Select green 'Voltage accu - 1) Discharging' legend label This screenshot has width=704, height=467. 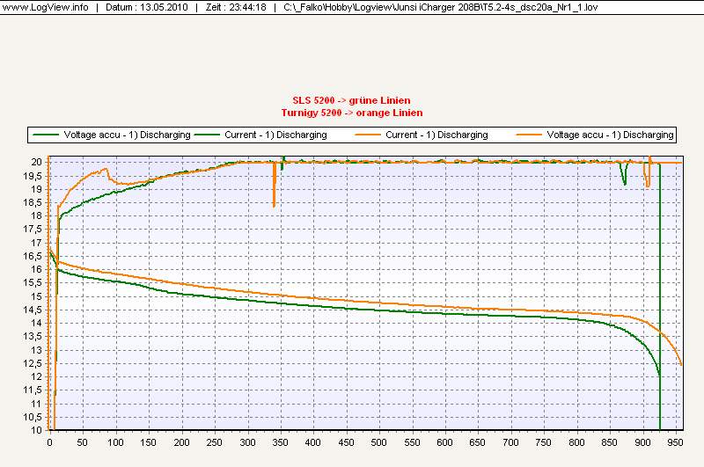[x=127, y=135]
